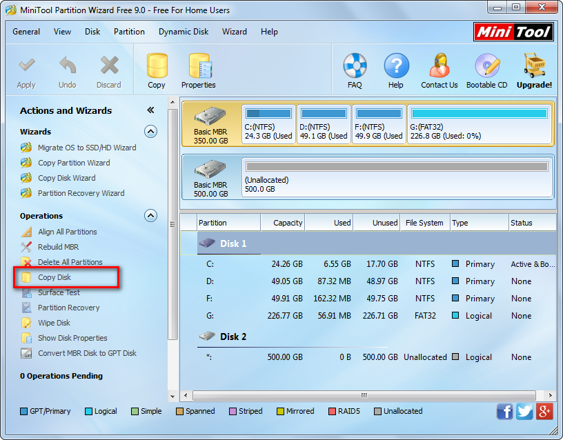Open the Contact Us icon
This screenshot has height=440, width=563.
tap(439, 66)
